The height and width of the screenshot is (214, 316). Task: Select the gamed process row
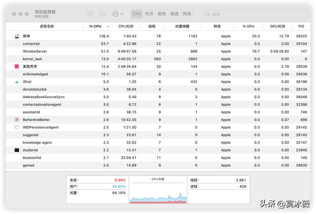[158, 165]
